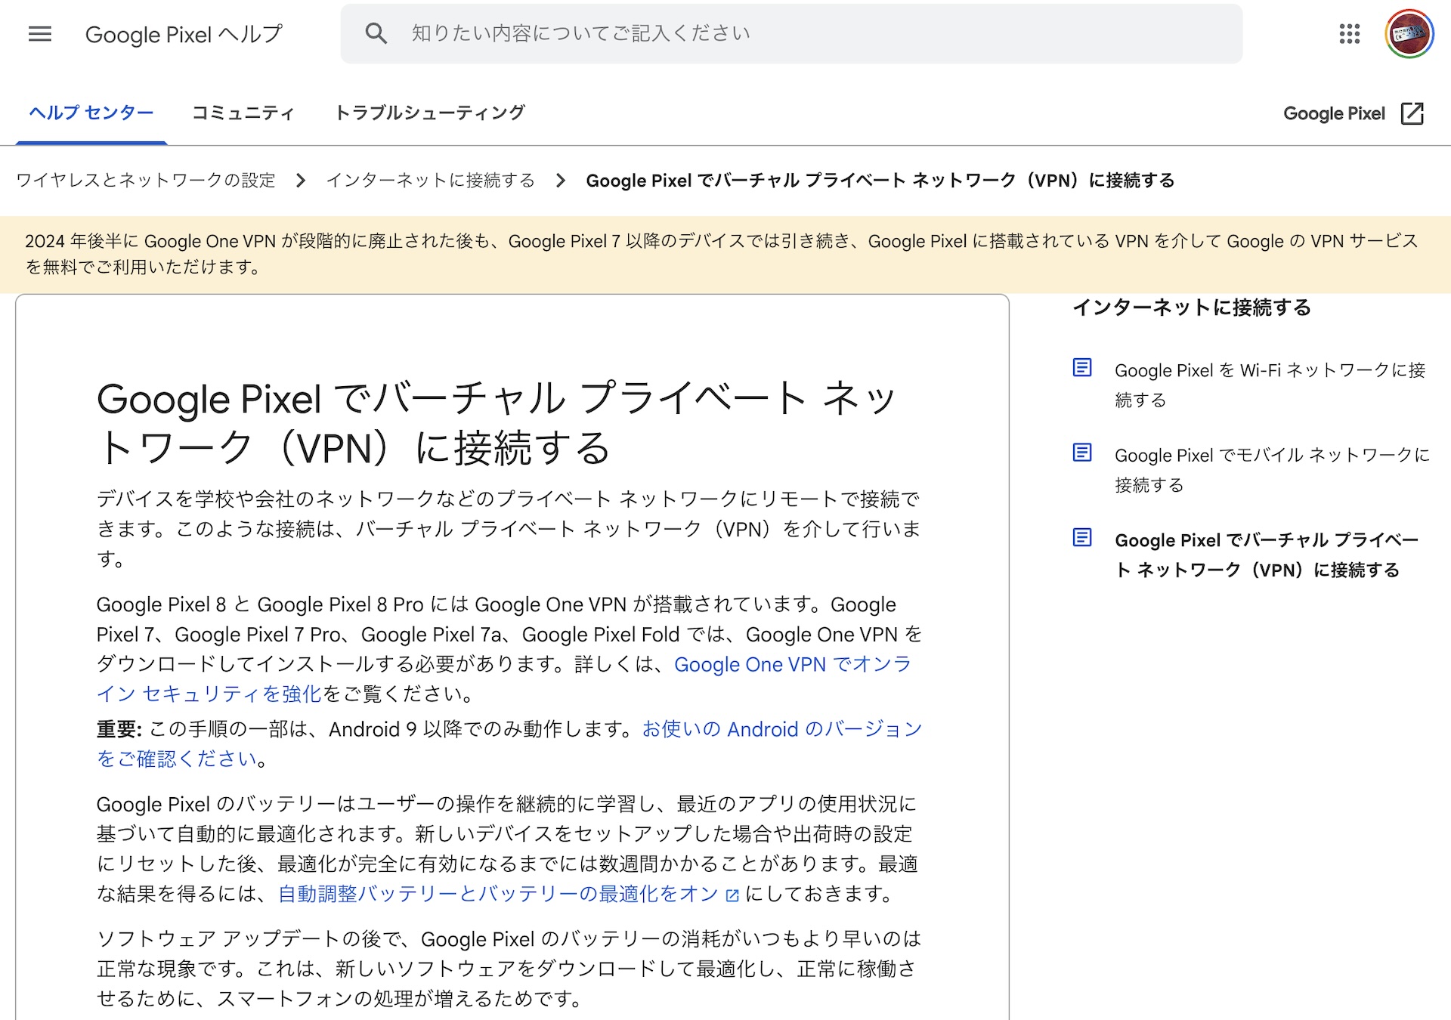Open the account profile avatar
The height and width of the screenshot is (1020, 1451).
coord(1409,34)
